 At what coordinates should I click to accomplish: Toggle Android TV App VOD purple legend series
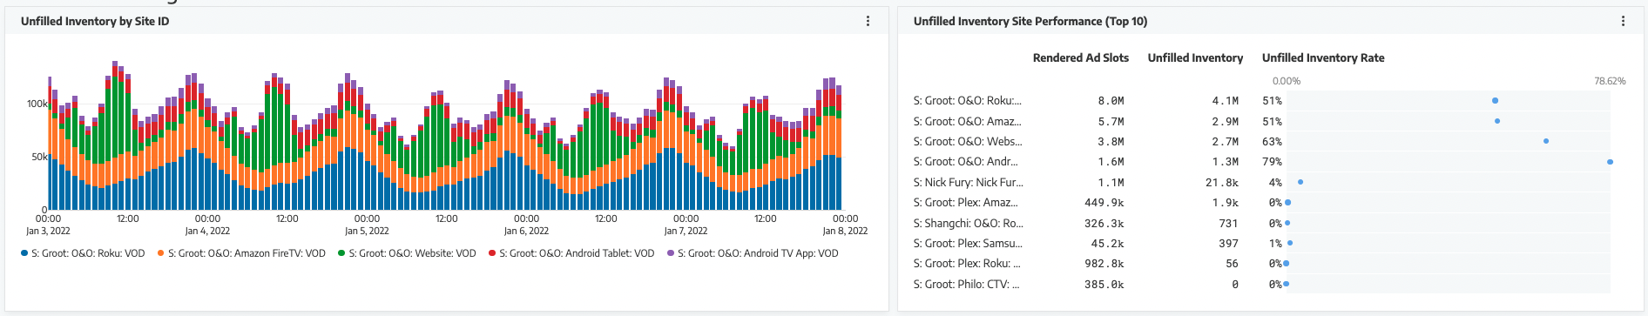coord(753,253)
